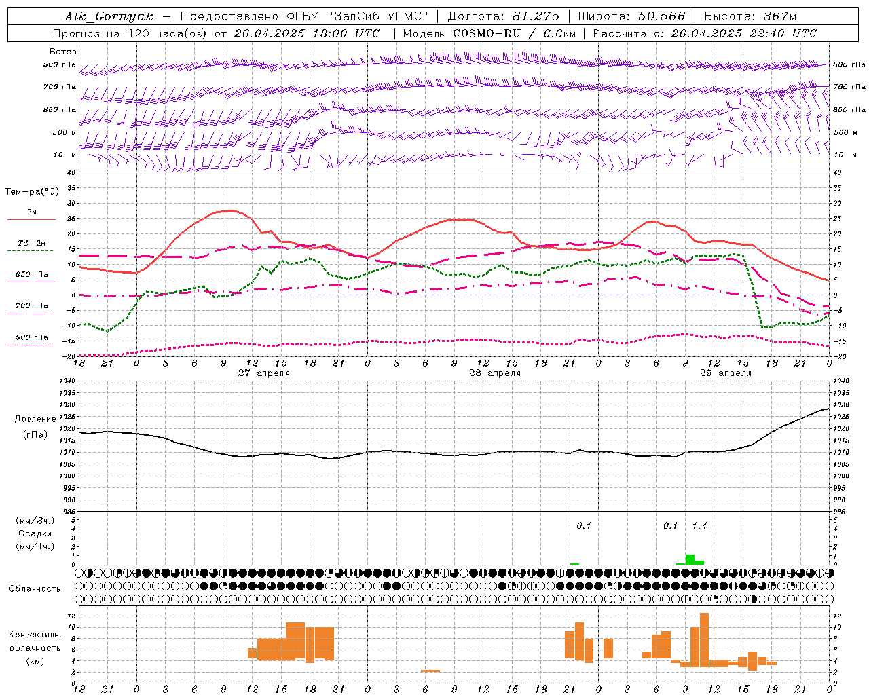Click the 'Осадки' precipitation label
The width and height of the screenshot is (869, 695).
click(x=35, y=533)
